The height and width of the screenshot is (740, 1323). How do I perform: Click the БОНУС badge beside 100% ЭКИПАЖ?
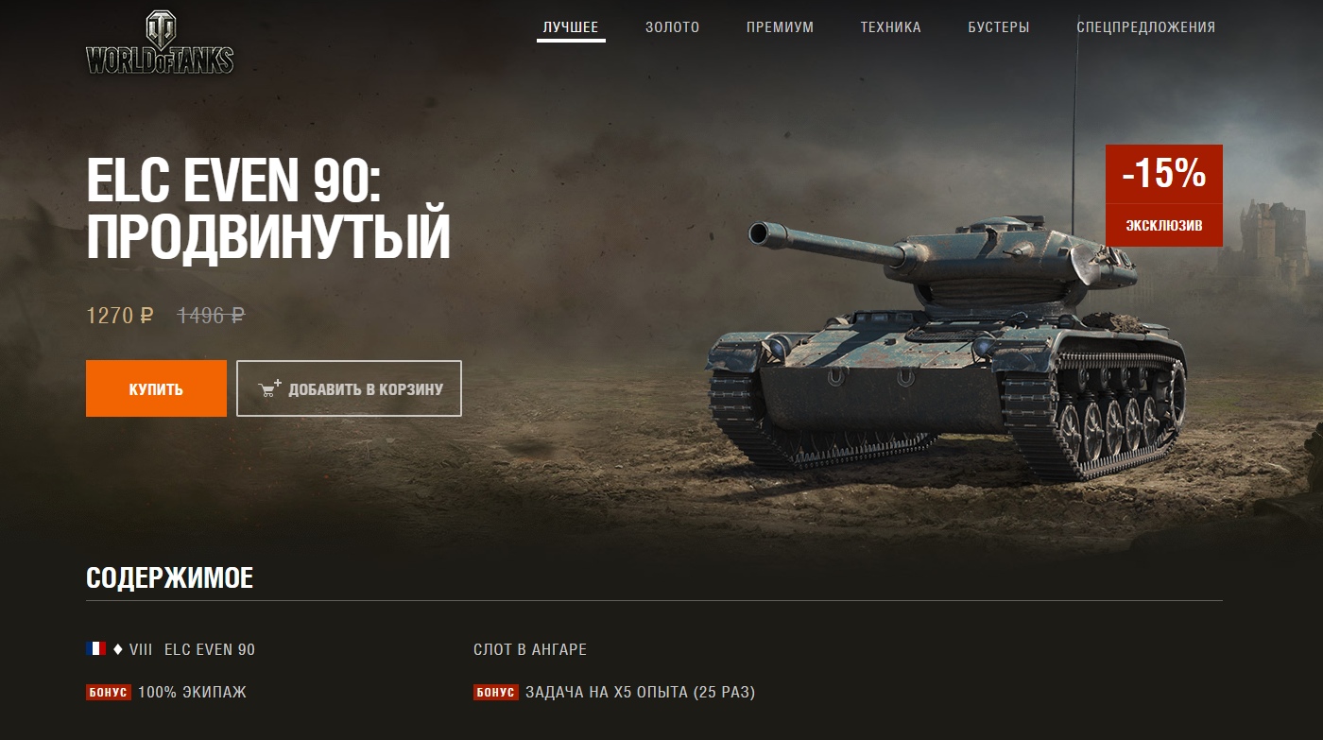pyautogui.click(x=109, y=692)
